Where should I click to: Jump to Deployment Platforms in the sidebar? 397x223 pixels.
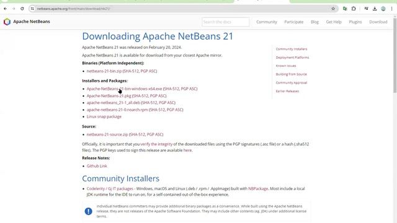[x=292, y=58]
